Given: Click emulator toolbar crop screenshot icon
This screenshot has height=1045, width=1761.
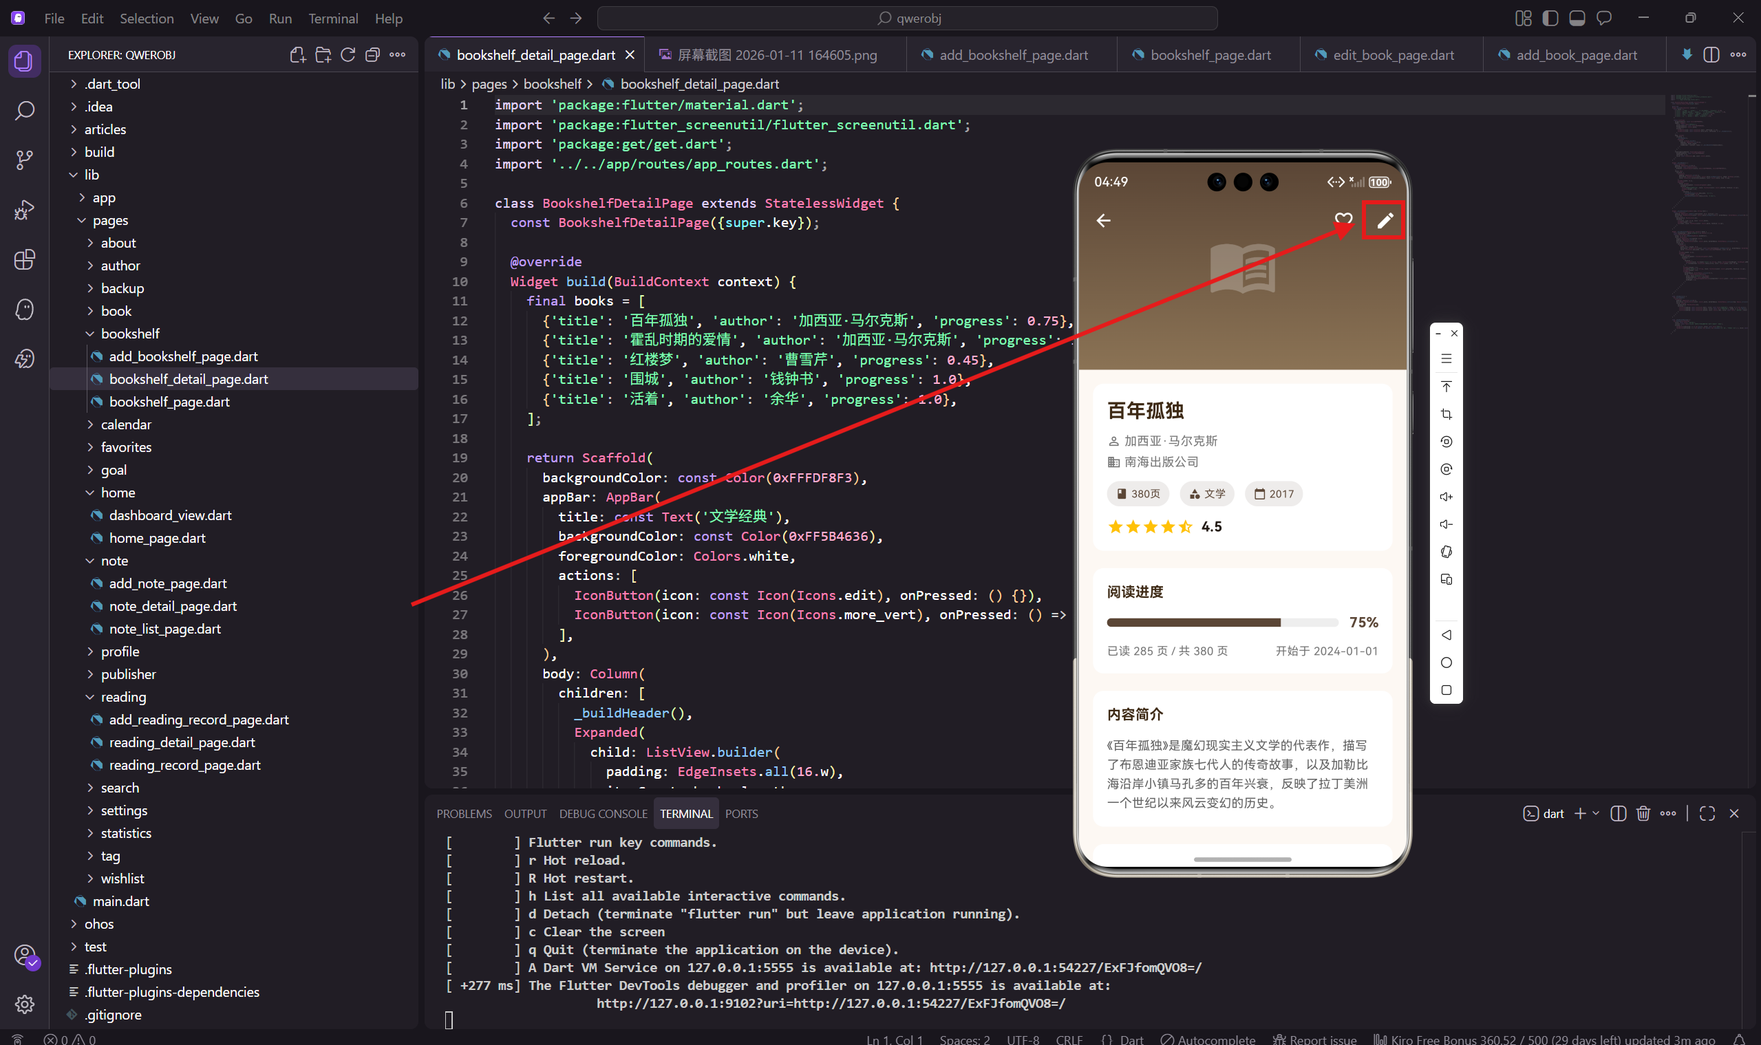Looking at the screenshot, I should [x=1446, y=414].
